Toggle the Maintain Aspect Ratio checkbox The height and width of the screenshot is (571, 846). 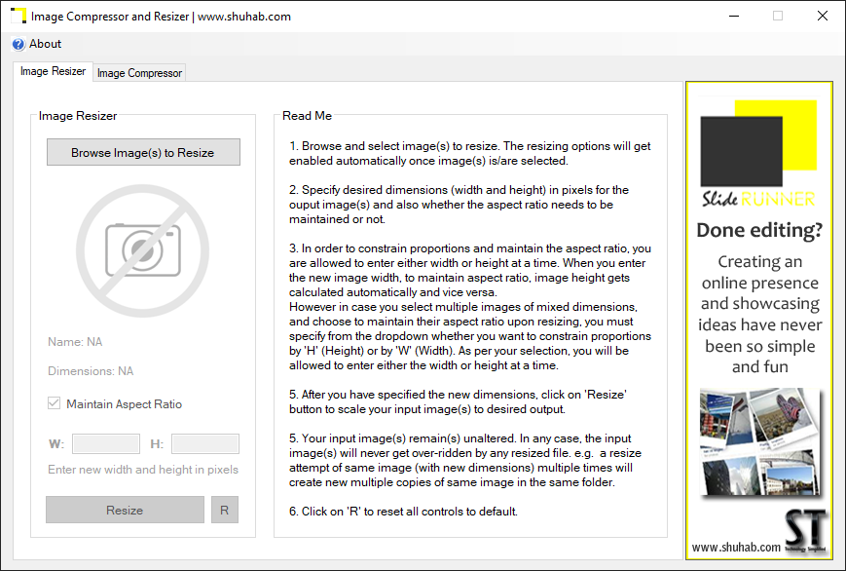(54, 403)
